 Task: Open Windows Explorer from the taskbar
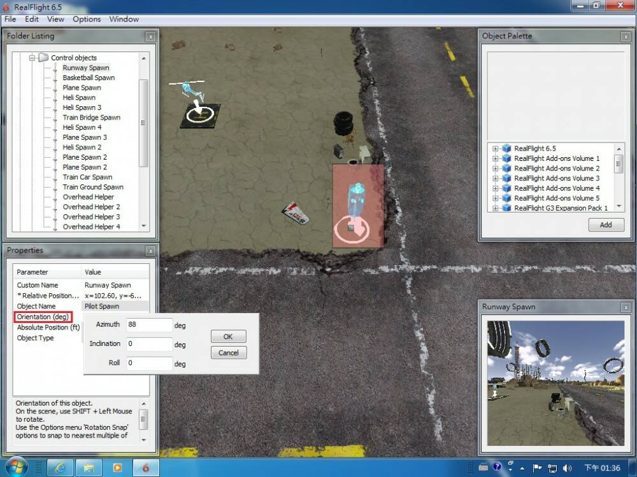pos(89,468)
